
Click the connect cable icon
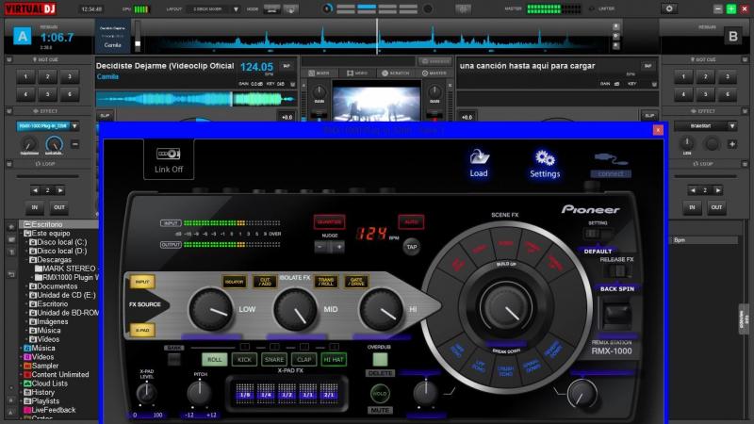pos(612,160)
